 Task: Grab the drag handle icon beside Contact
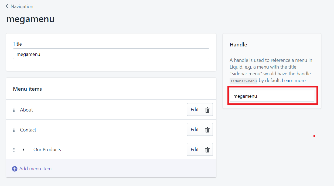[14, 130]
